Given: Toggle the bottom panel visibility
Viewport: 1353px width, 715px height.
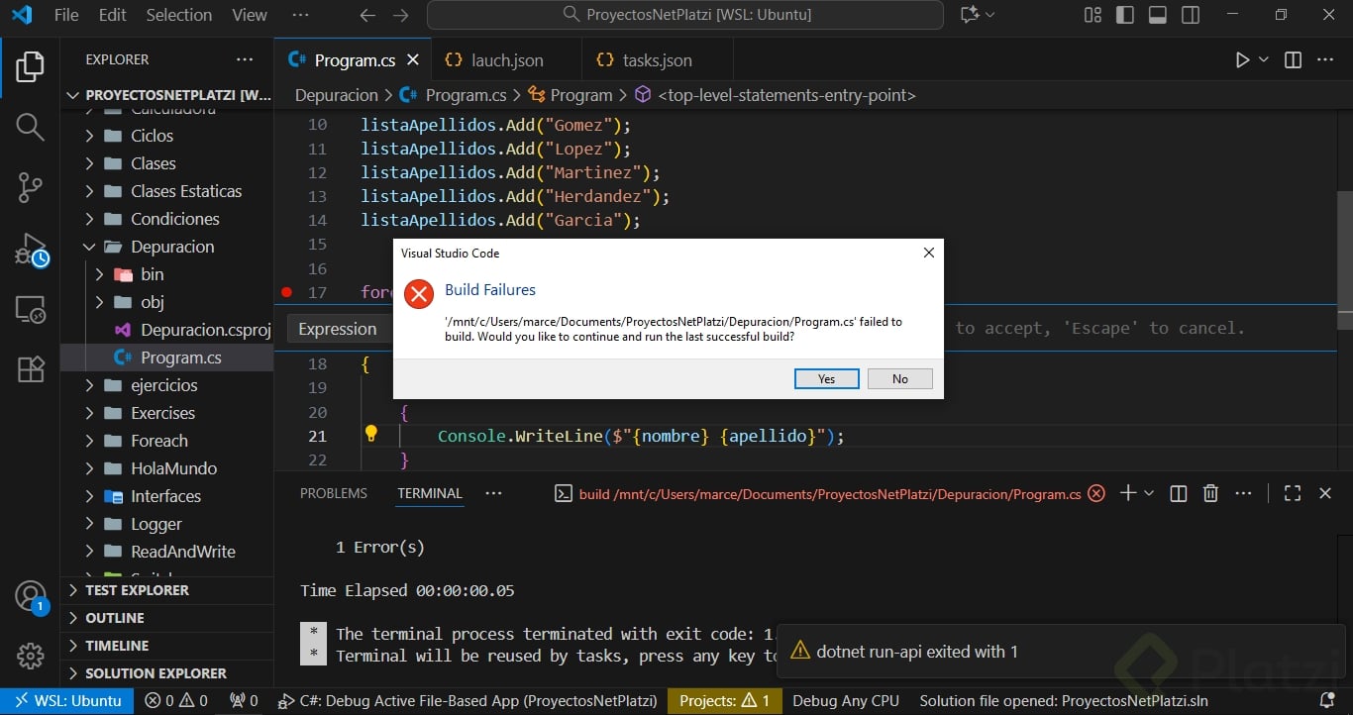Looking at the screenshot, I should [1158, 15].
